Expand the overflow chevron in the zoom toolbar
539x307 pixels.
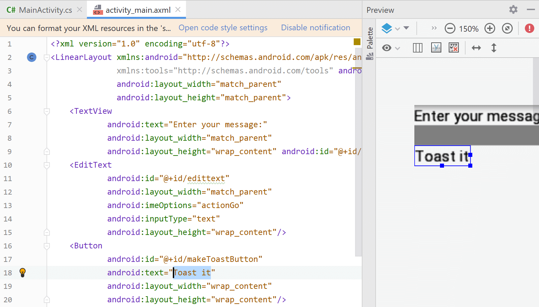[434, 28]
